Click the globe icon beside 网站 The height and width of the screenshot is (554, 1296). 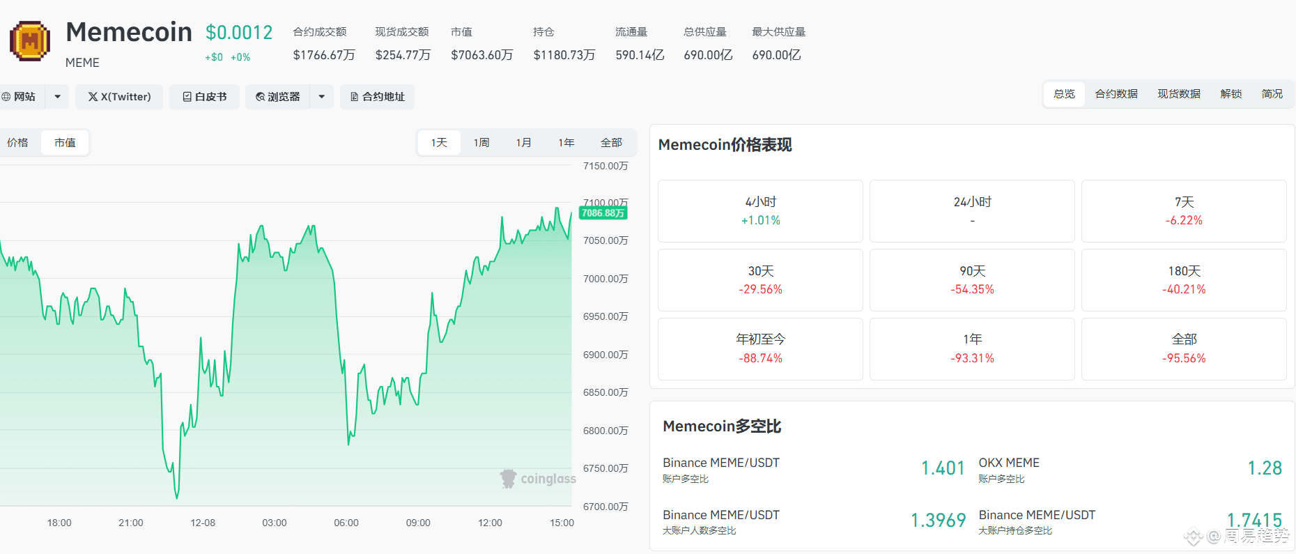6,97
